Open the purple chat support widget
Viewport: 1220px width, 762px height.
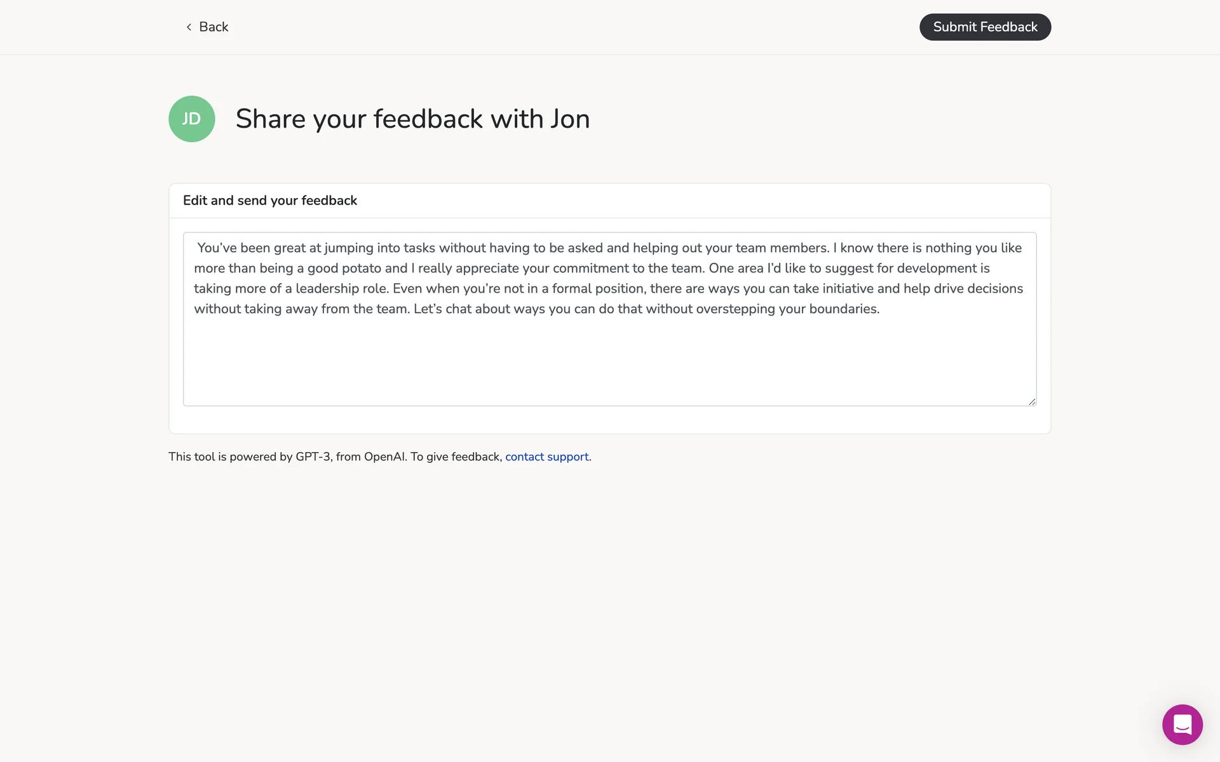[1182, 725]
